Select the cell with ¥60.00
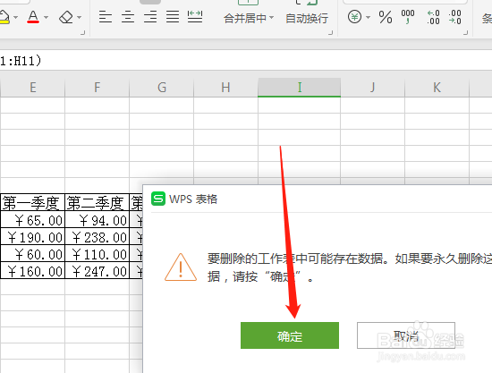The width and height of the screenshot is (492, 373). pos(32,253)
